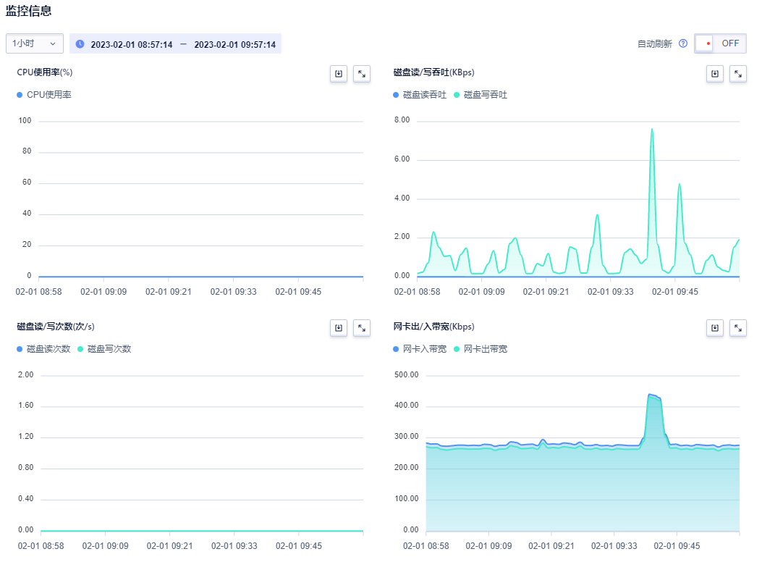762x562 pixels.
Task: Click 02-01 09:33 under the throughput chart
Action: tap(610, 292)
